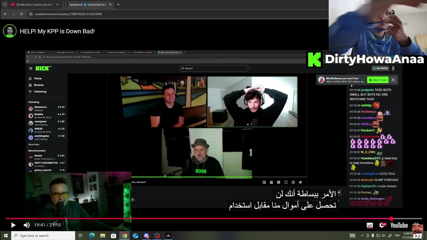Close the Adin Ross YouTube tab
Viewport: 427px width, 240px height.
57,5
